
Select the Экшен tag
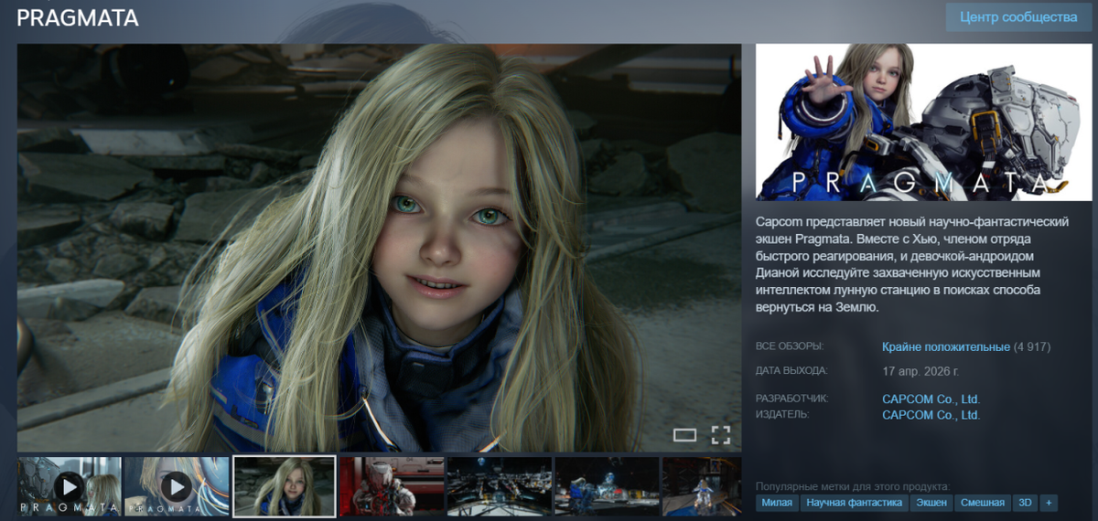[x=931, y=503]
